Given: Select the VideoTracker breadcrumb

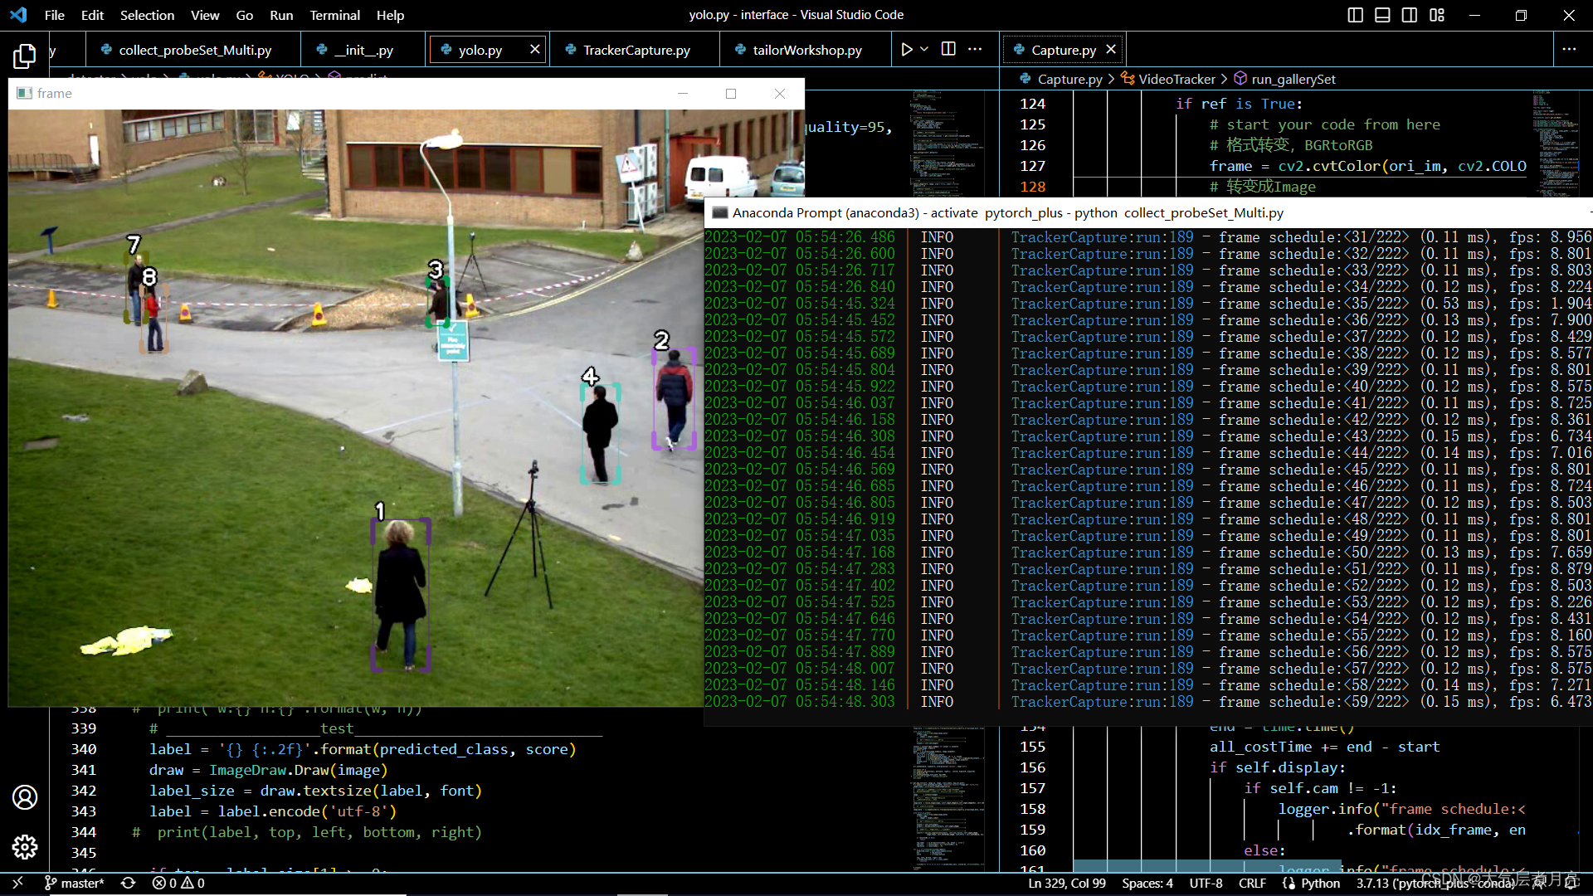Looking at the screenshot, I should 1176,79.
